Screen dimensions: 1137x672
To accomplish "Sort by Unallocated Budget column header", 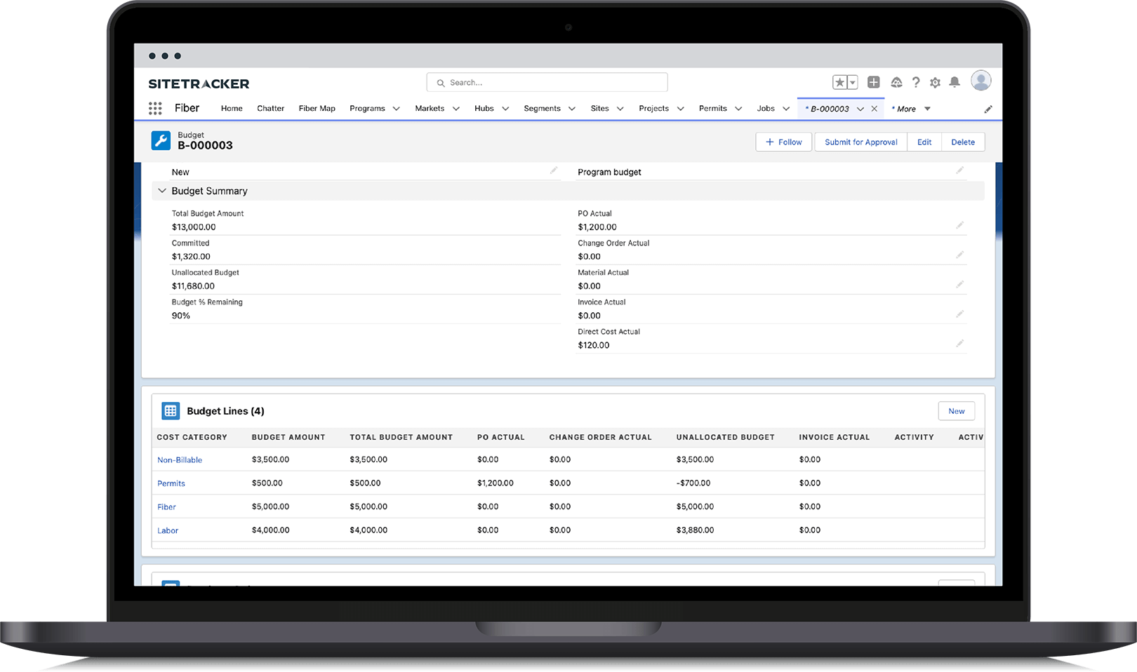I will (726, 437).
